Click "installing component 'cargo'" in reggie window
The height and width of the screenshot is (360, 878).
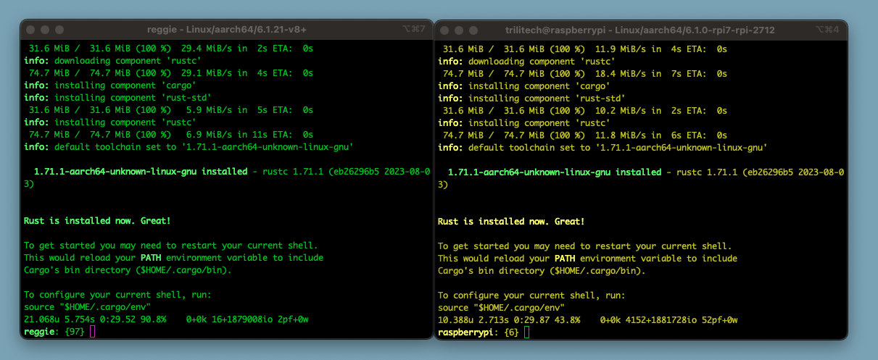(x=110, y=85)
